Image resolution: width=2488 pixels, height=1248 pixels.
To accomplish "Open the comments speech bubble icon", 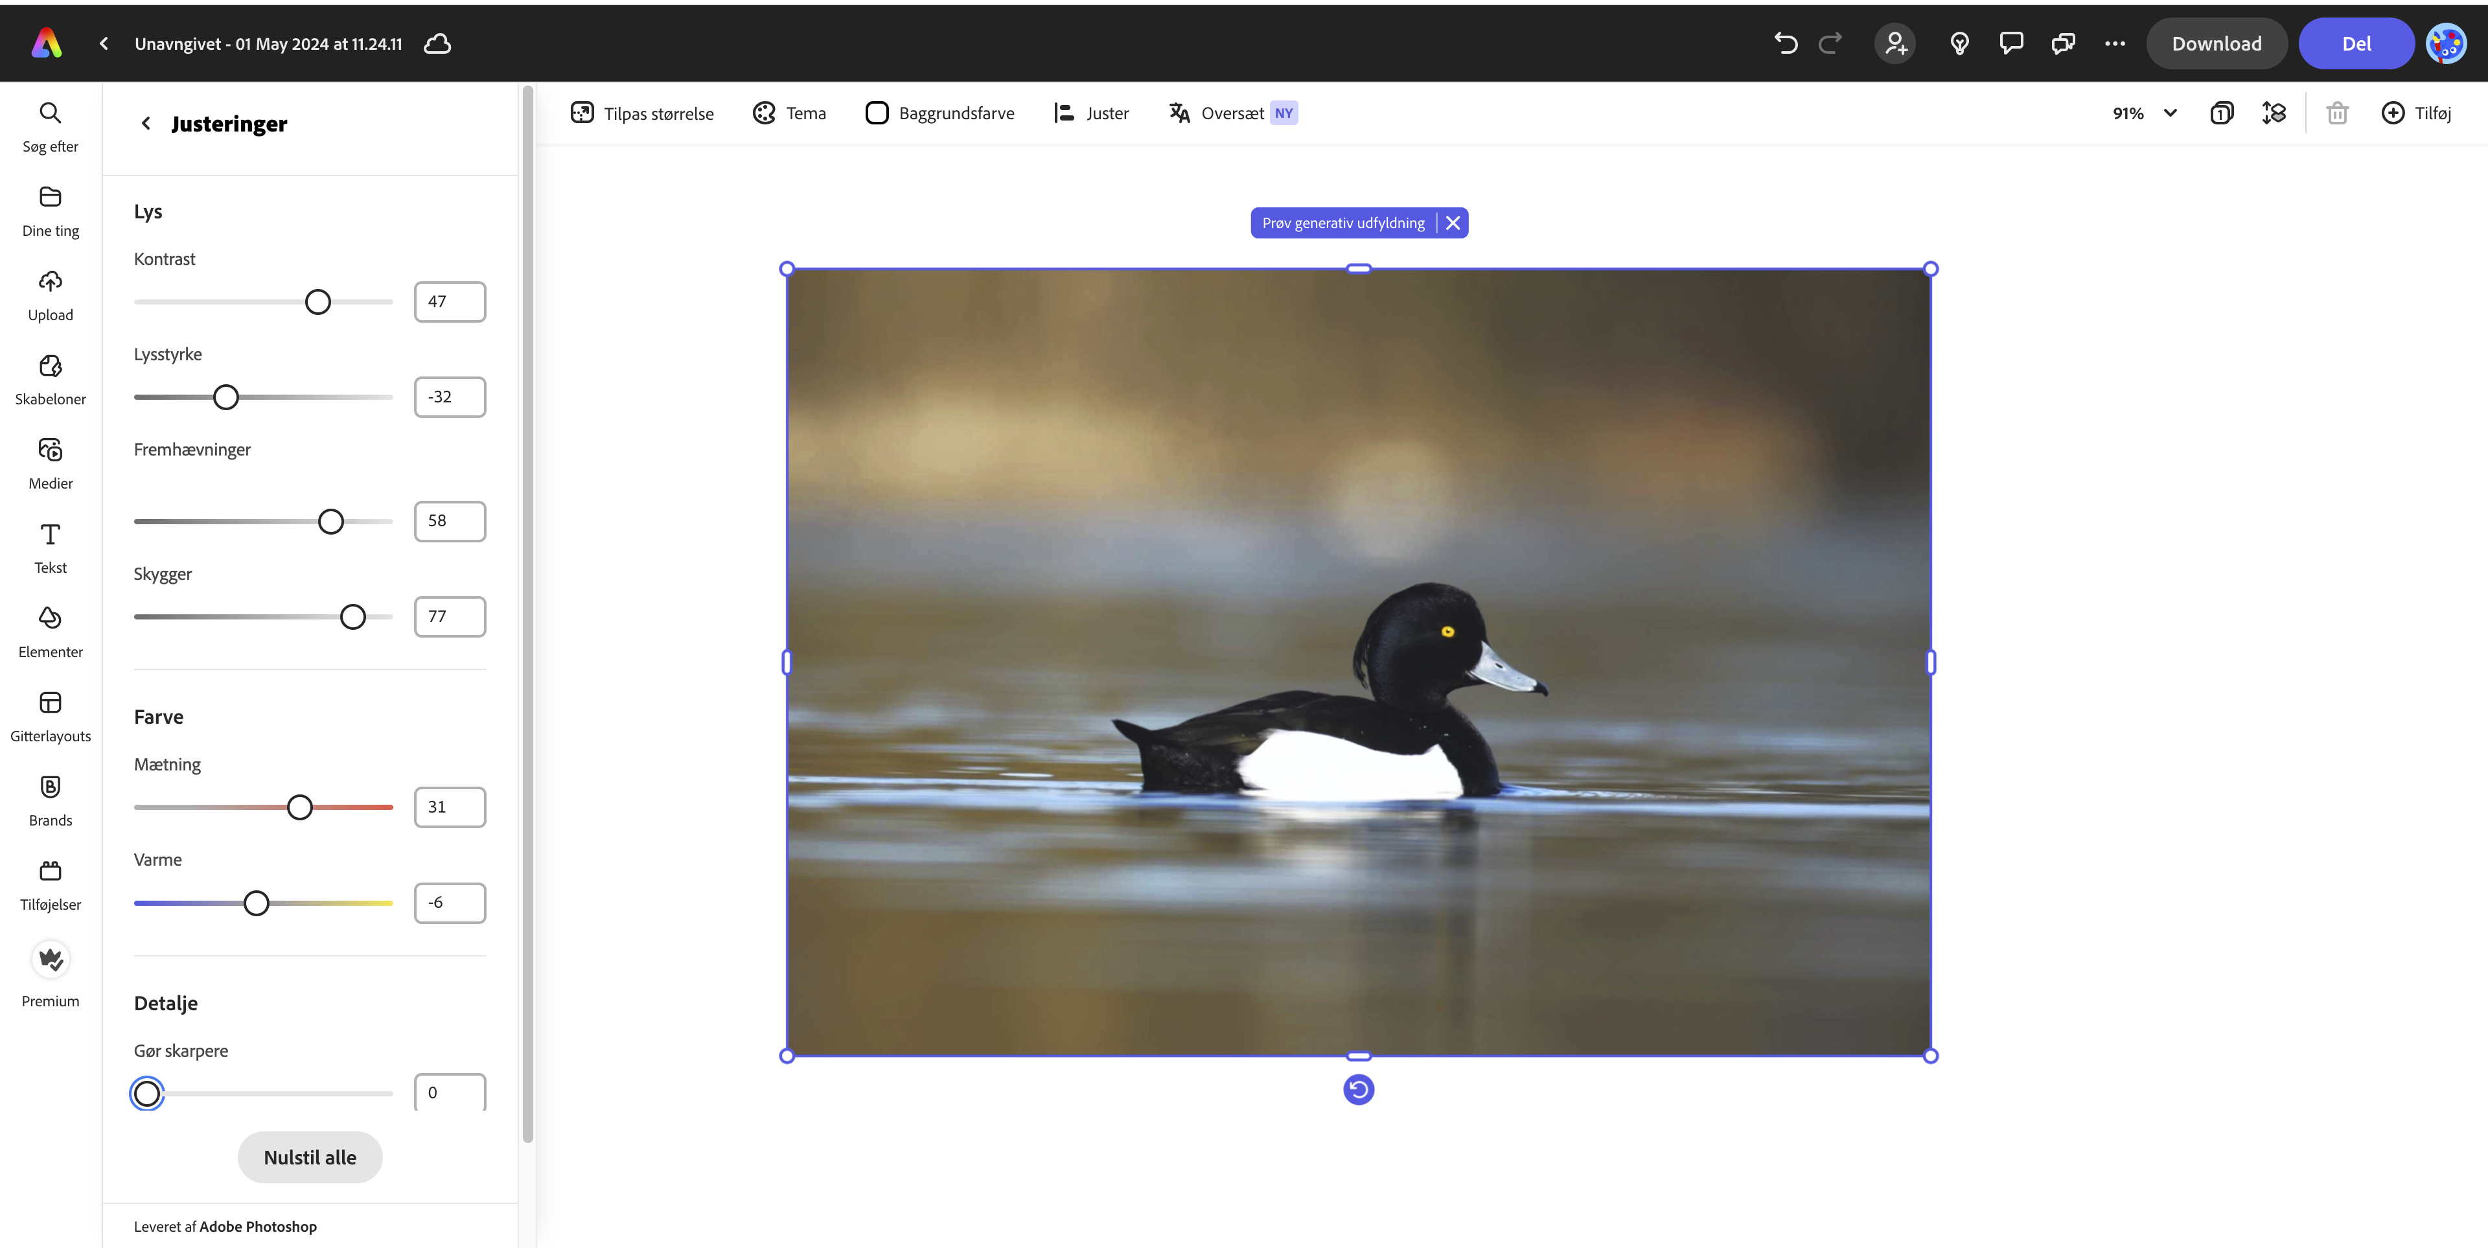I will pos(2011,43).
